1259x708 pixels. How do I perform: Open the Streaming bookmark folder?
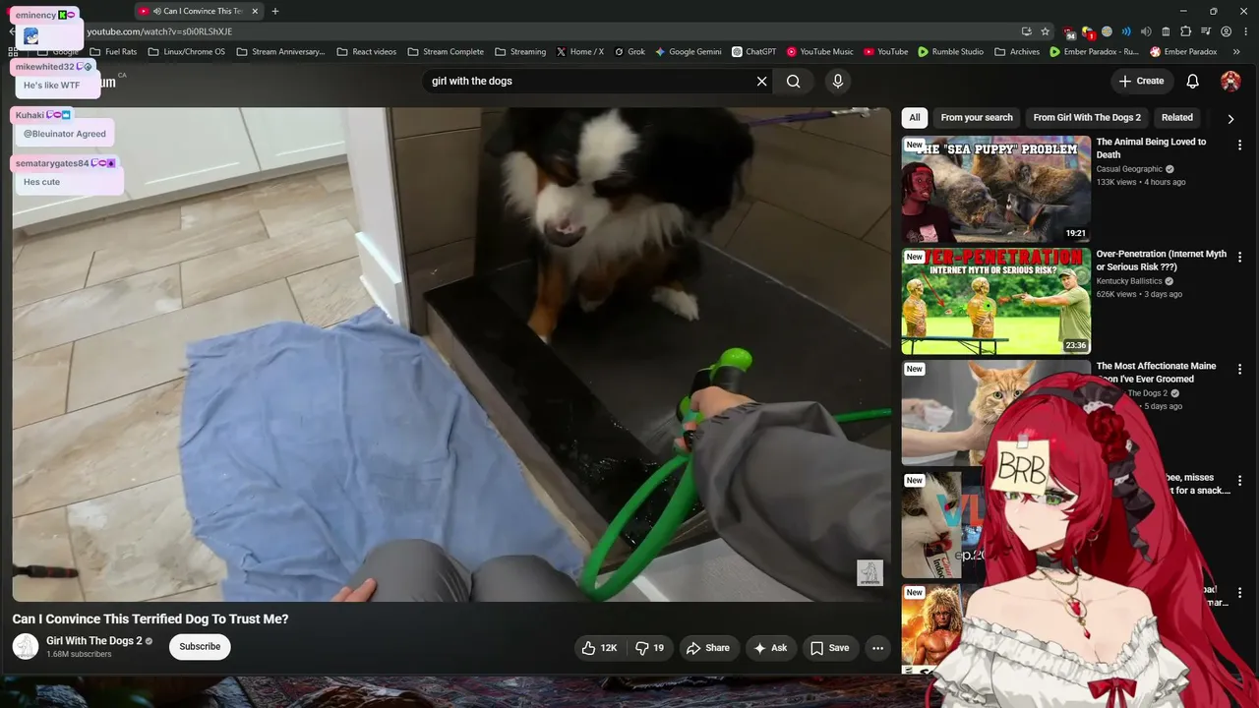(x=519, y=52)
